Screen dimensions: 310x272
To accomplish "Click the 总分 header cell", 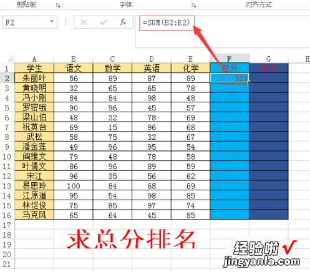I will 230,68.
